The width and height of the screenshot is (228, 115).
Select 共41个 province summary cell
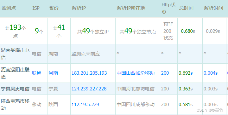[59, 31]
